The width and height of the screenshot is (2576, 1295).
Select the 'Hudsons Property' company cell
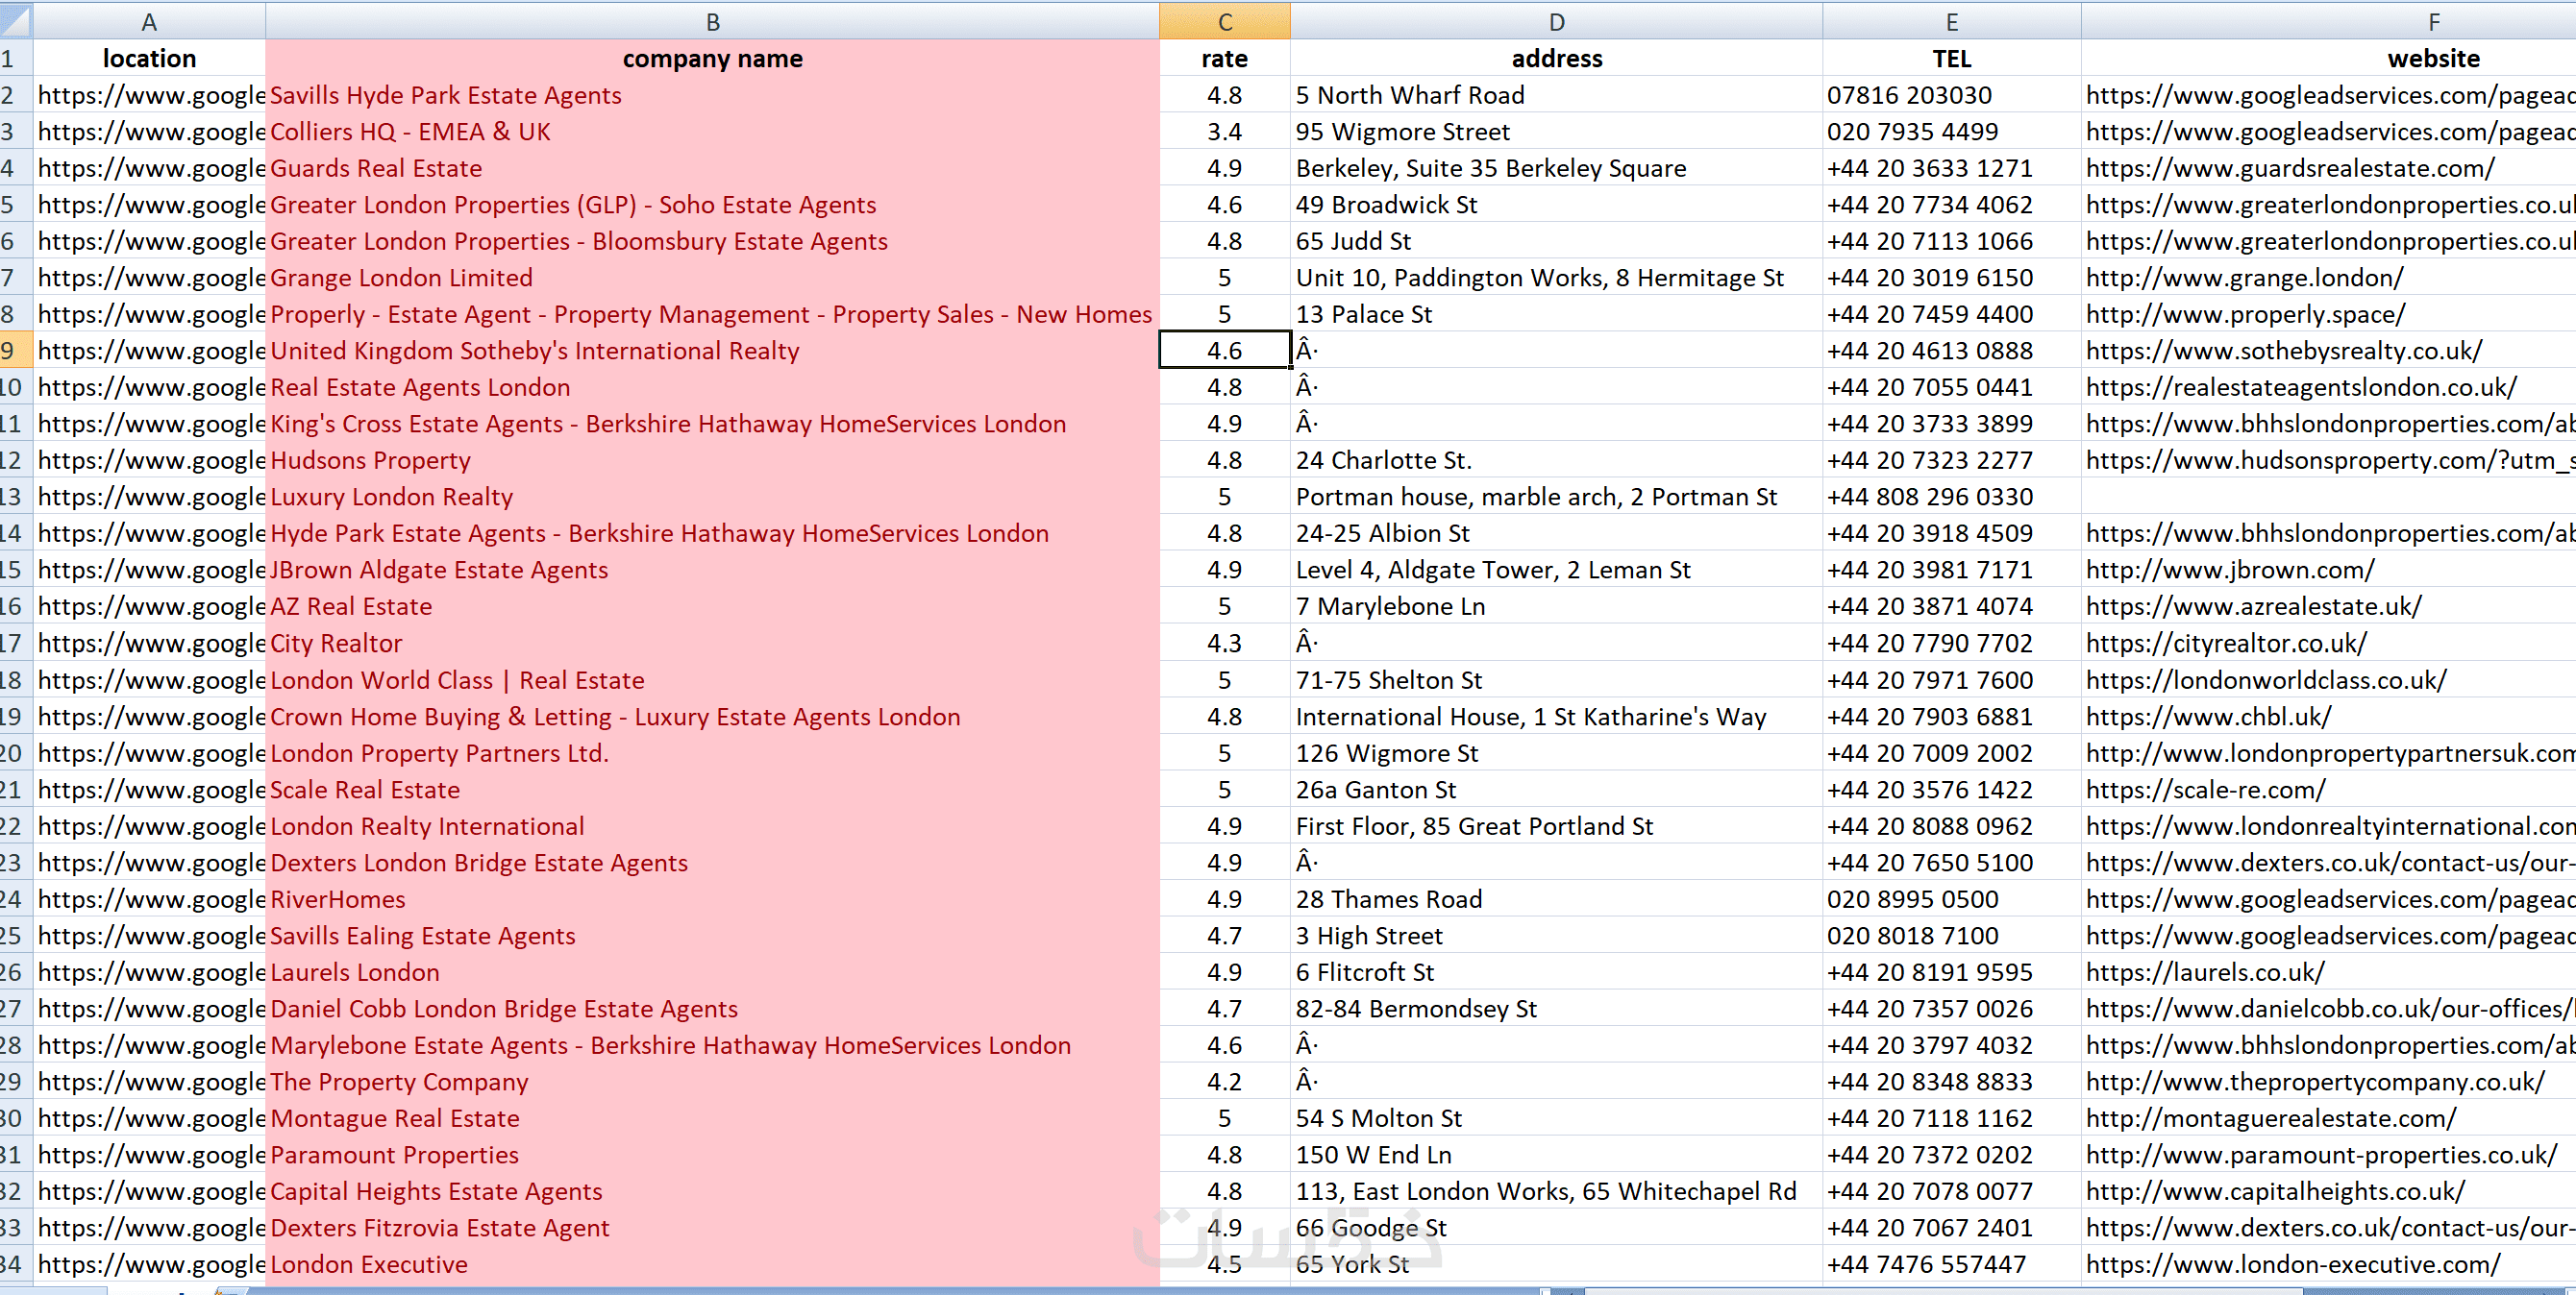[370, 460]
